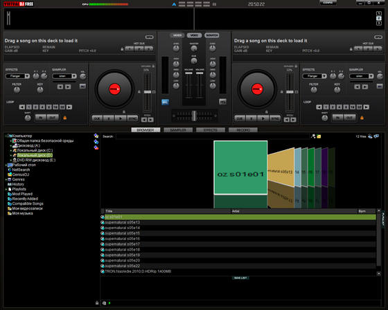Open the GeniusDJ folder
Screen dimensions: 388x310
click(18, 174)
